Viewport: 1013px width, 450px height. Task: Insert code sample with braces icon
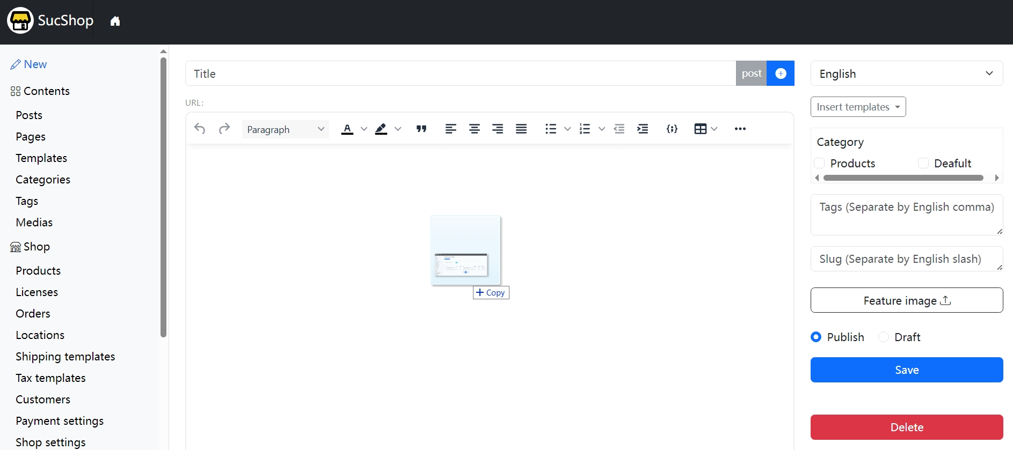point(672,129)
